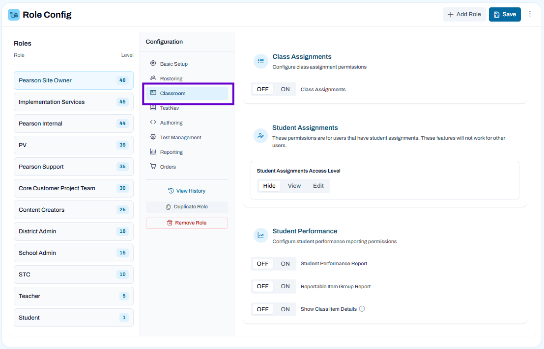Click the Student Performance chart icon
The image size is (544, 349).
pyautogui.click(x=260, y=236)
